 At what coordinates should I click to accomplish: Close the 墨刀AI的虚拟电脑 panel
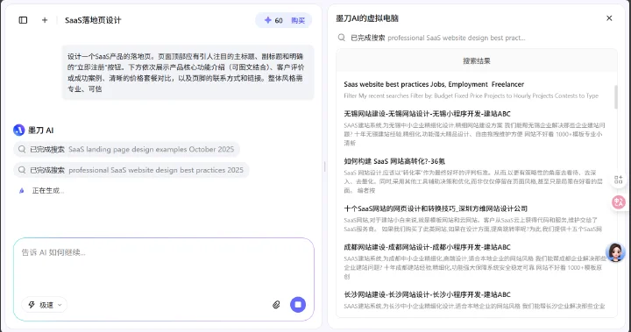[x=609, y=18]
